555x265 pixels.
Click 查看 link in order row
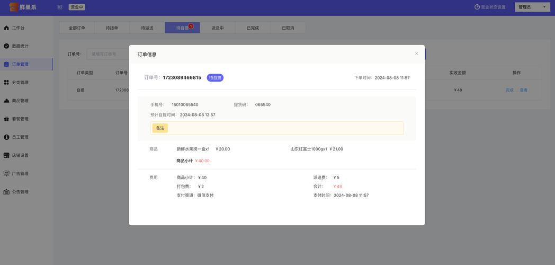pyautogui.click(x=524, y=90)
